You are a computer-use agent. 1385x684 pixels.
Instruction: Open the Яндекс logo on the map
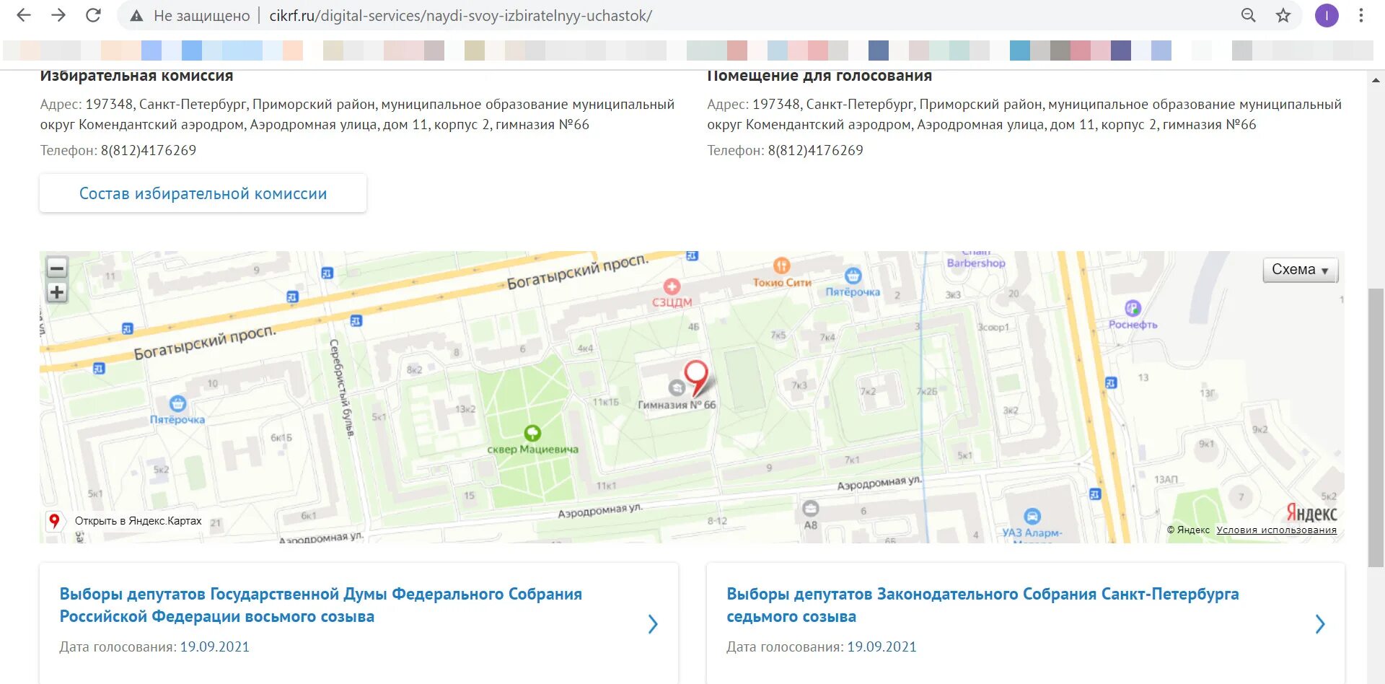coord(1311,513)
